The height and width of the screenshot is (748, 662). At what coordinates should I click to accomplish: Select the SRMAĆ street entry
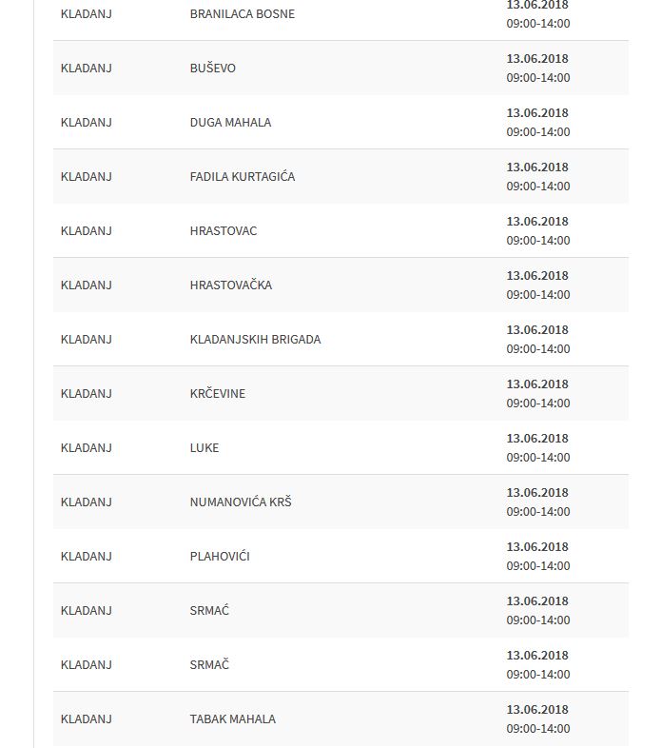point(209,611)
